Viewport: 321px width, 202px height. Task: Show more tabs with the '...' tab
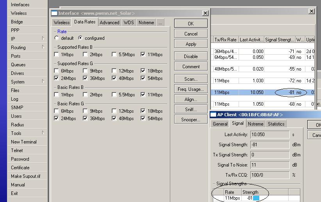(x=160, y=23)
